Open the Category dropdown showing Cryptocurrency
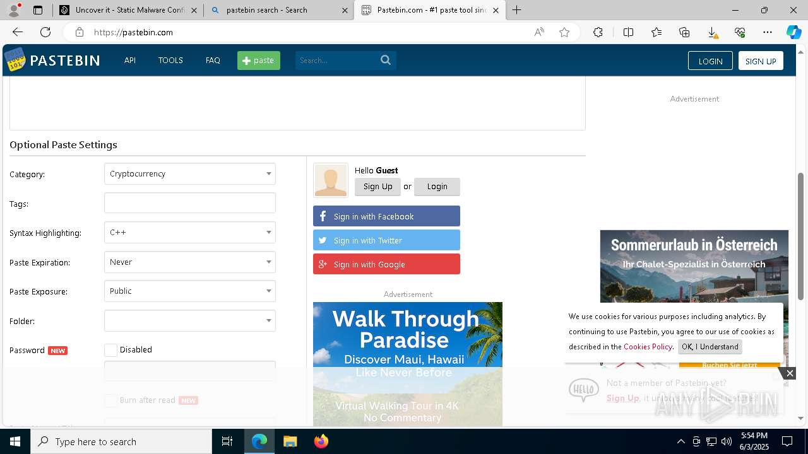Image resolution: width=808 pixels, height=454 pixels. click(x=190, y=173)
